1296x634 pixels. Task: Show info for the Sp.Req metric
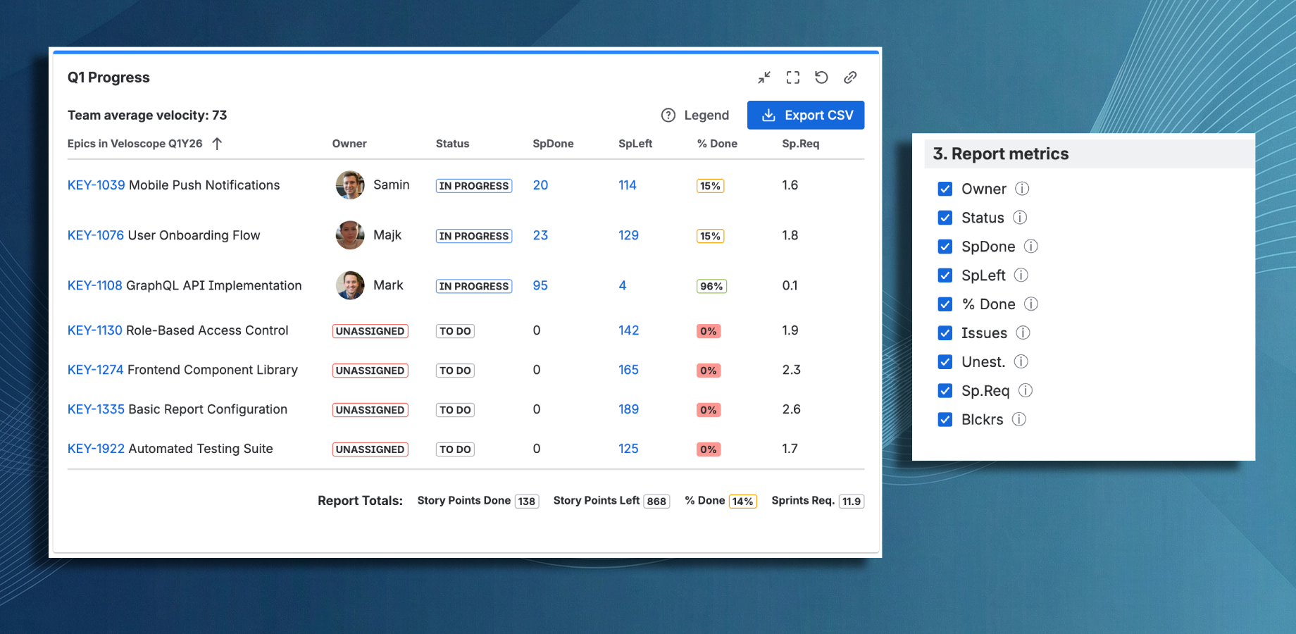(1026, 390)
